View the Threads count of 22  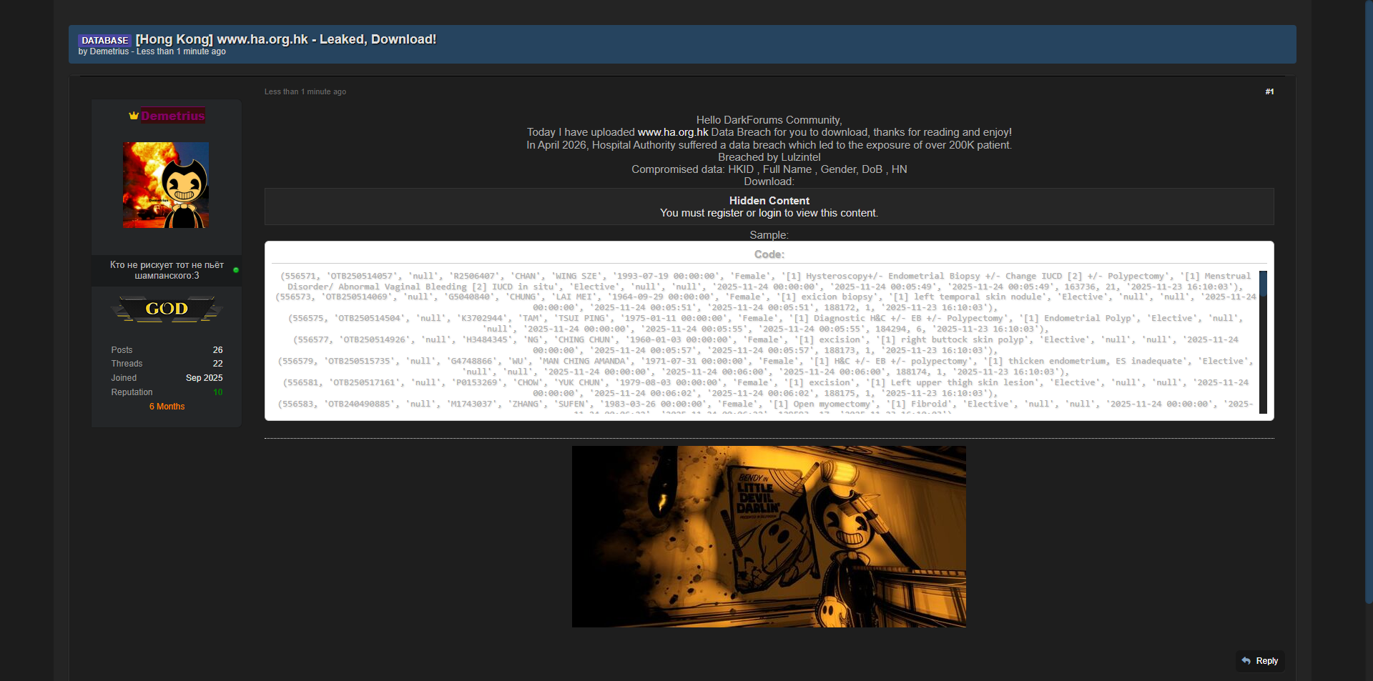click(217, 364)
